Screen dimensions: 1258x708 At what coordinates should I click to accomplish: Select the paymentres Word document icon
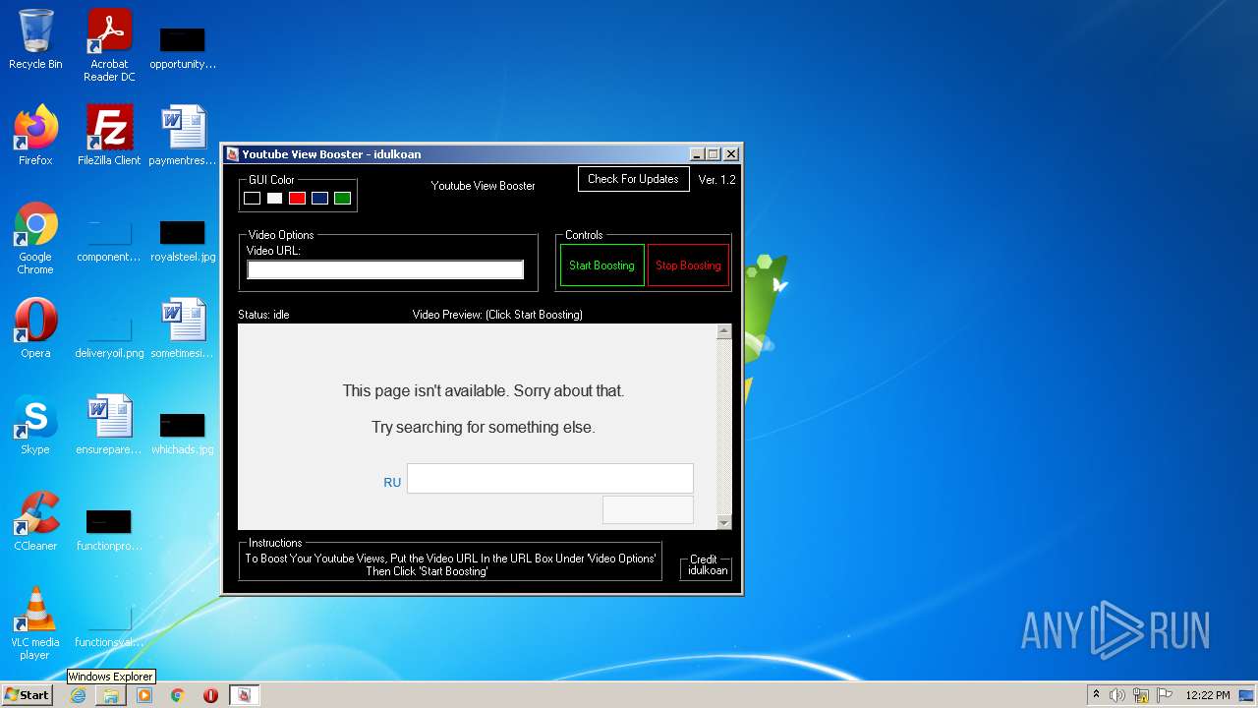click(183, 136)
